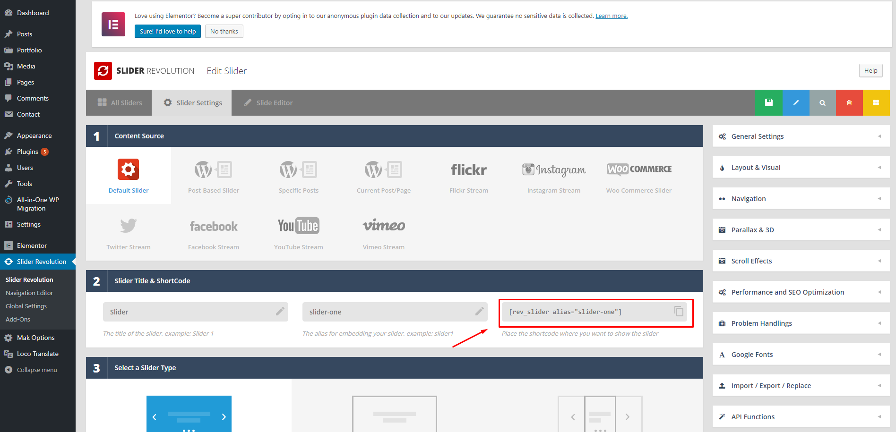
Task: Choose Post-Based Slider source
Action: click(214, 176)
